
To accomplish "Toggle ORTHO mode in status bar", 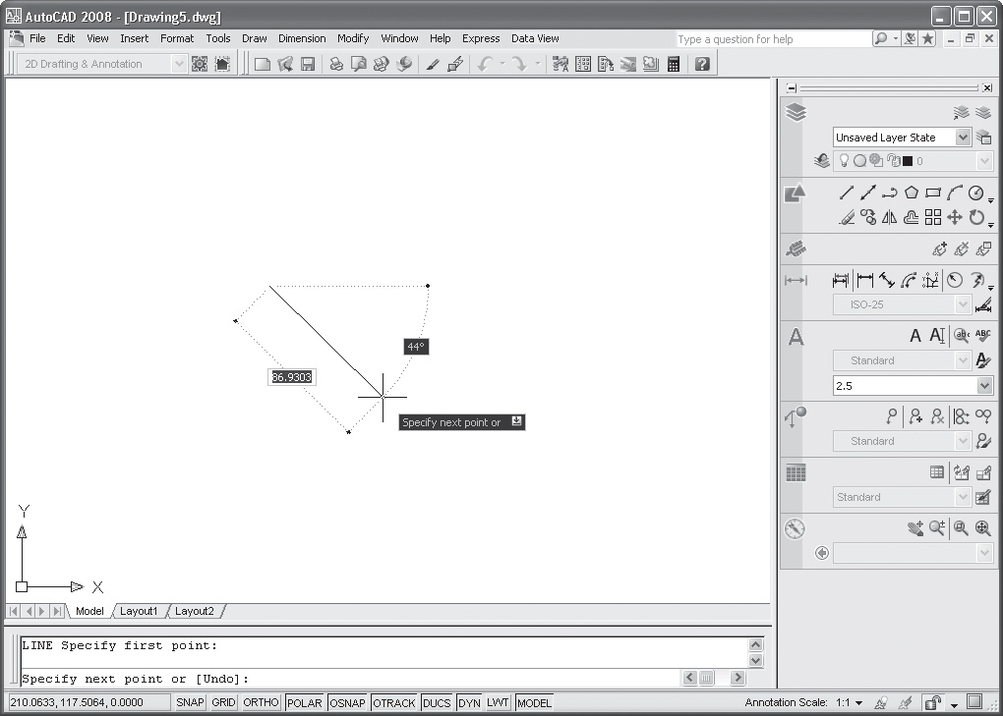I will click(x=261, y=702).
